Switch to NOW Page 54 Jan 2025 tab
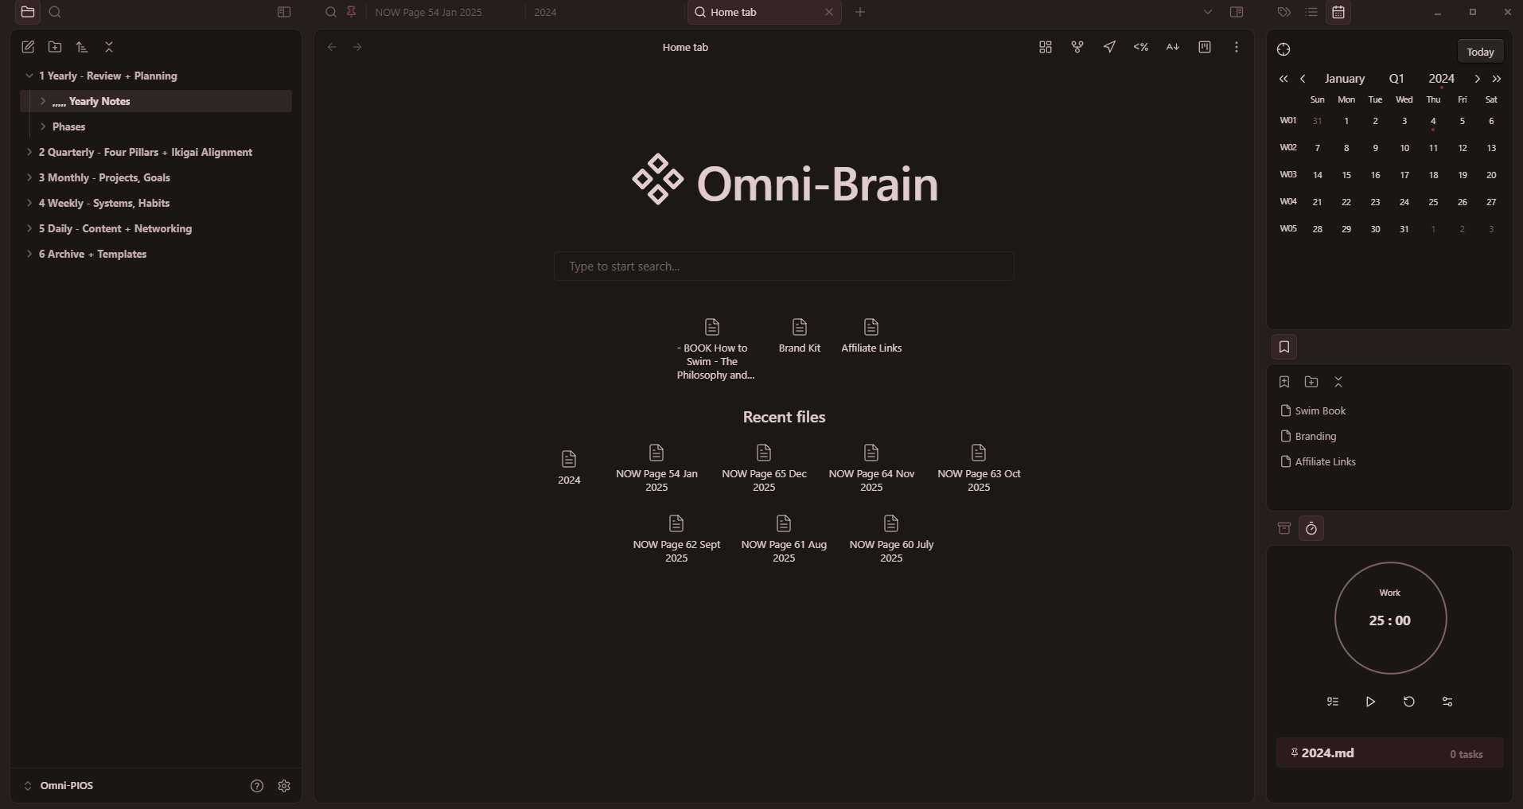The image size is (1523, 809). [x=428, y=13]
